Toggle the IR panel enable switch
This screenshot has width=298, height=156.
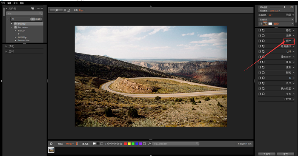coord(260,78)
